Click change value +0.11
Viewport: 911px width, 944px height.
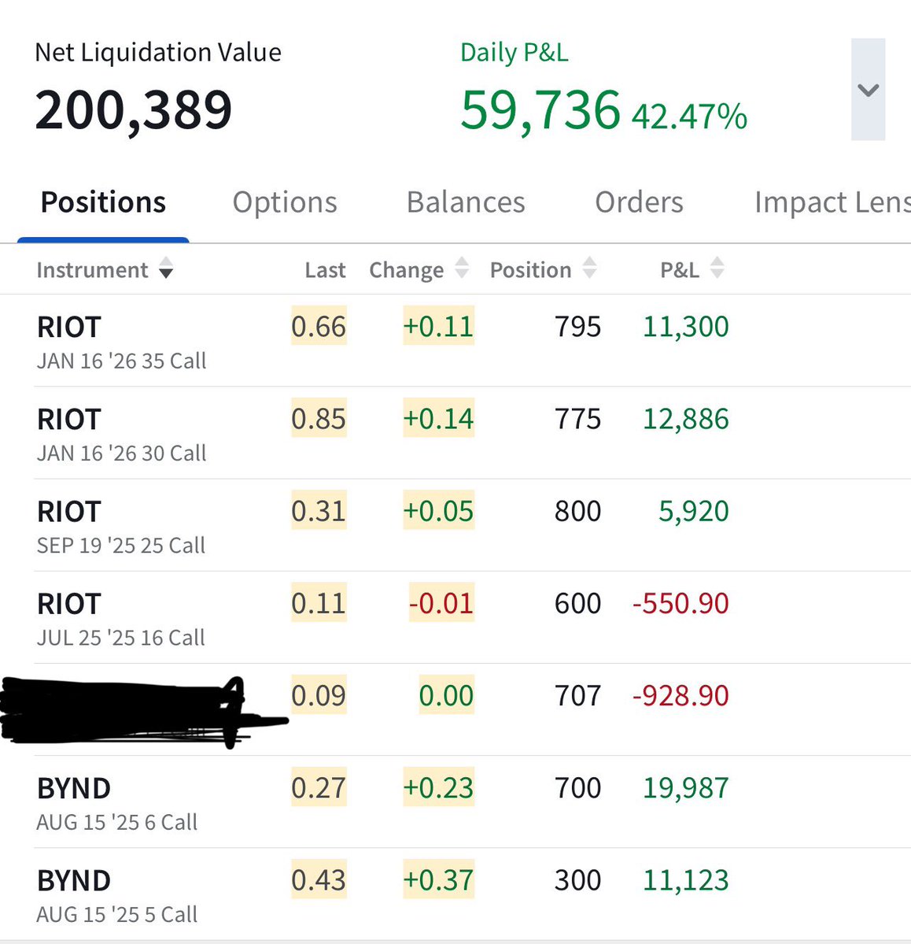click(x=439, y=326)
